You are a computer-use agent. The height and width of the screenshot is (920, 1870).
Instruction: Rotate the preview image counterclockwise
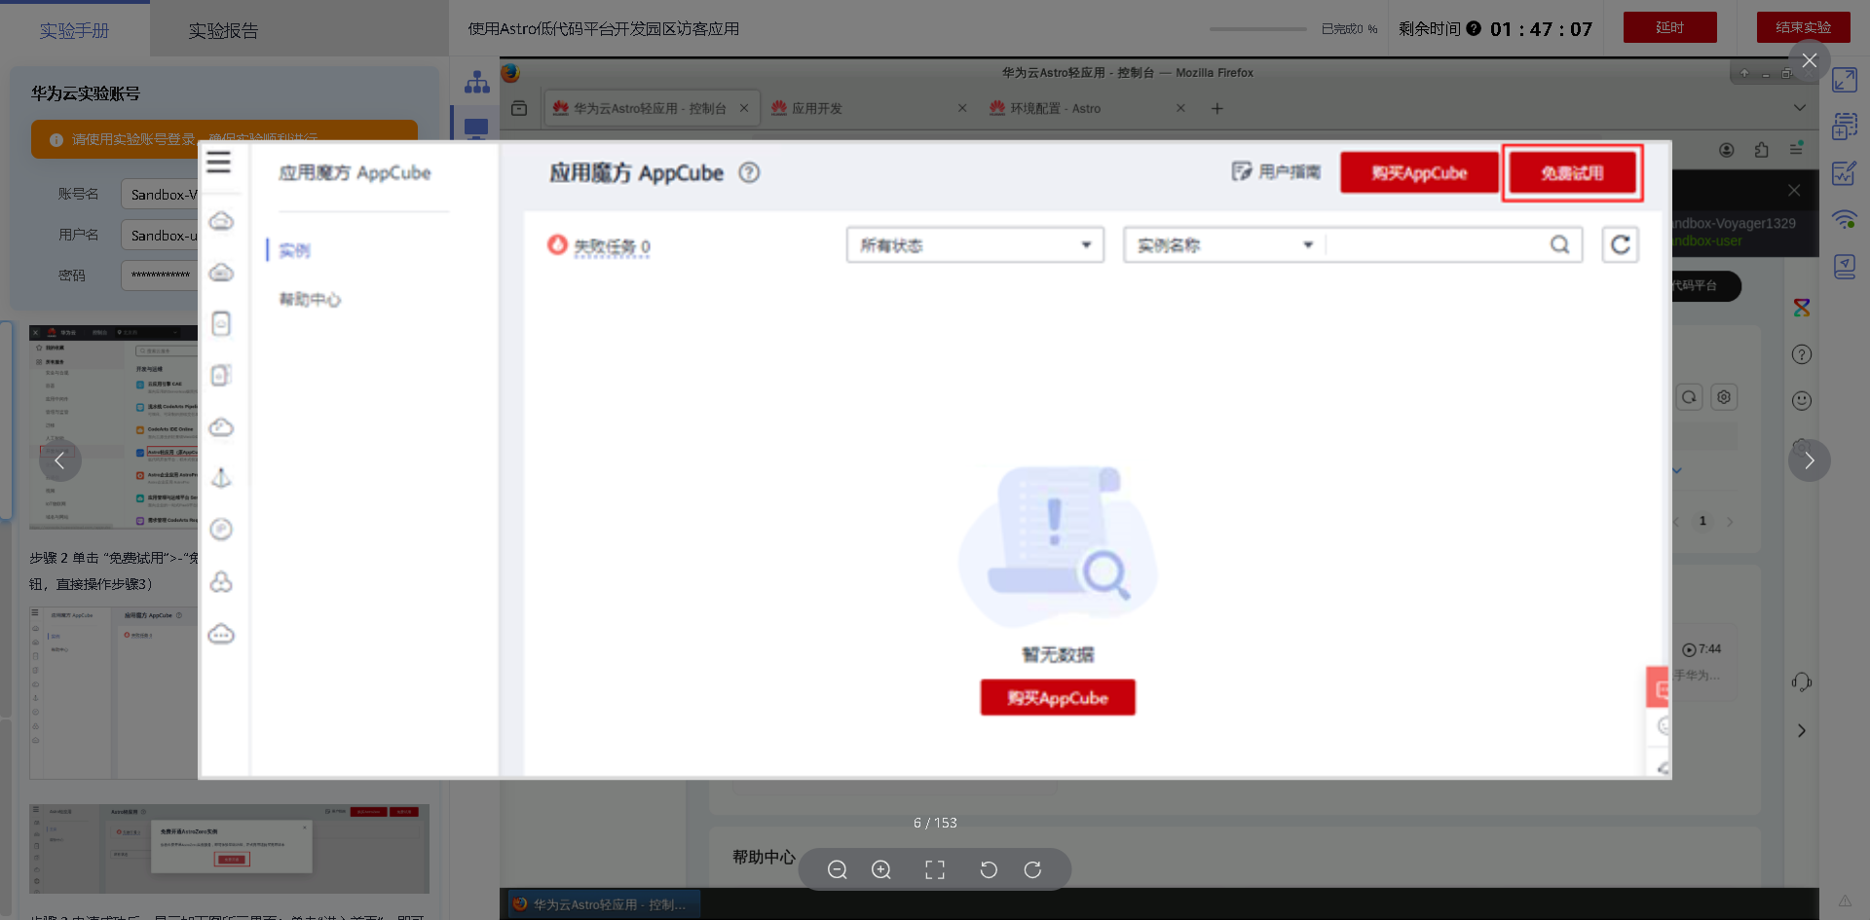point(989,869)
